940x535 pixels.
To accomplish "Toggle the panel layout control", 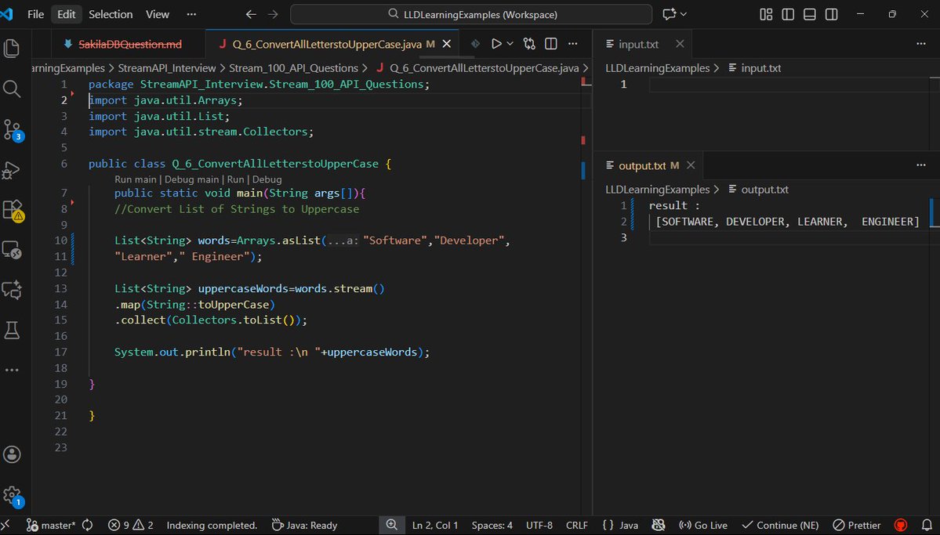I will (809, 14).
